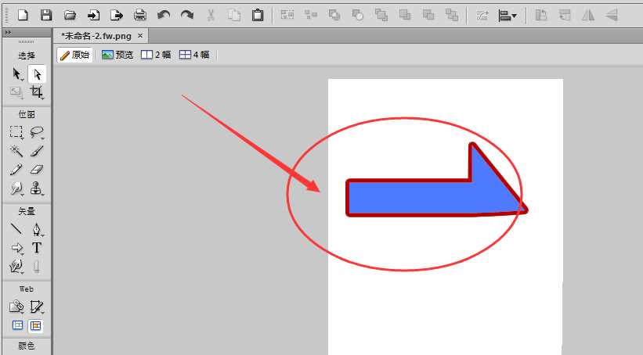This screenshot has width=643, height=355.
Task: Select the Slice tool in the Web section
Action: [x=37, y=307]
